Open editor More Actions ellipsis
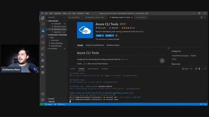This screenshot has height=117, width=209. (x=205, y=17)
